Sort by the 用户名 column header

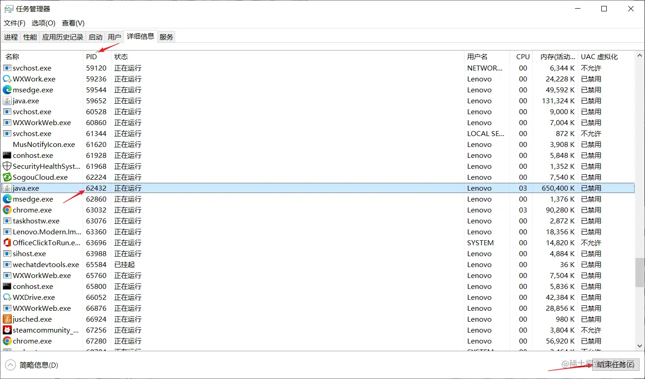487,56
